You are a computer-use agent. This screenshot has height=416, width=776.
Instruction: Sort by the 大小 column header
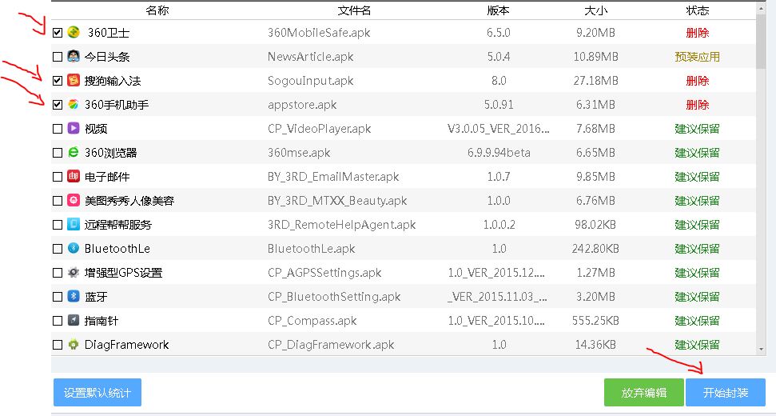pos(596,10)
